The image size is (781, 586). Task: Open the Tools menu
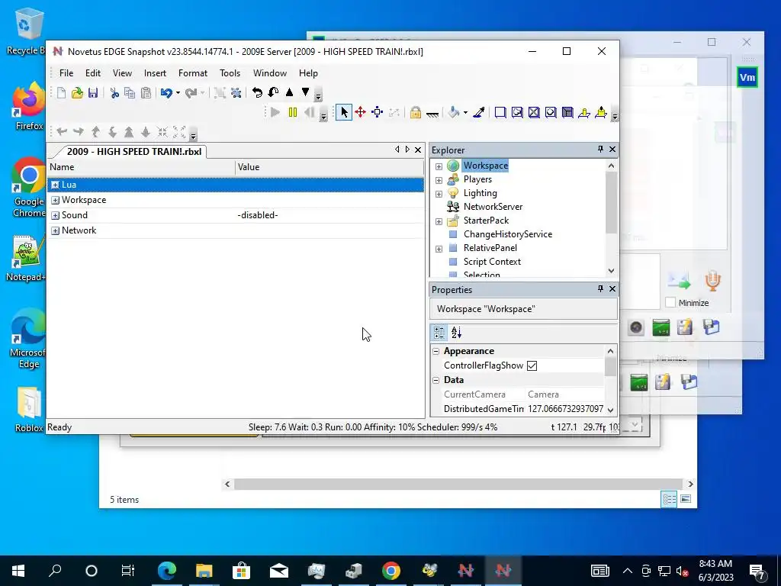click(230, 72)
